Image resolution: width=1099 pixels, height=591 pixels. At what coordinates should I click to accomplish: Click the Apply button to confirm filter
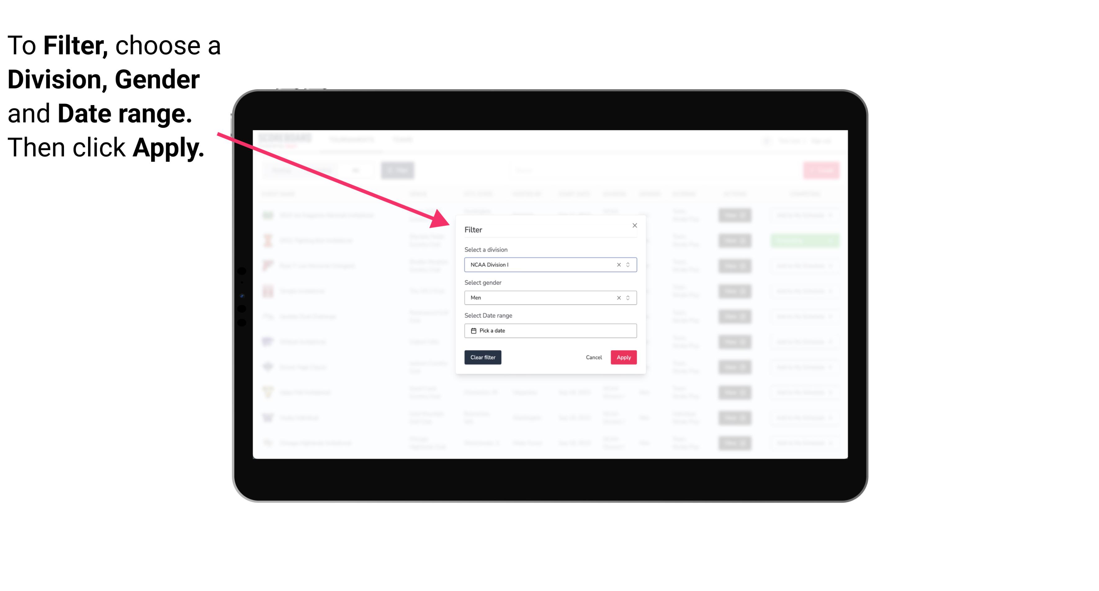pyautogui.click(x=623, y=358)
